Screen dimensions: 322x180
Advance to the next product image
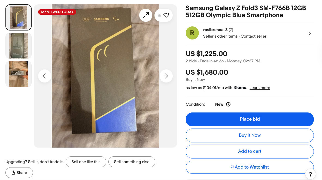(x=166, y=76)
